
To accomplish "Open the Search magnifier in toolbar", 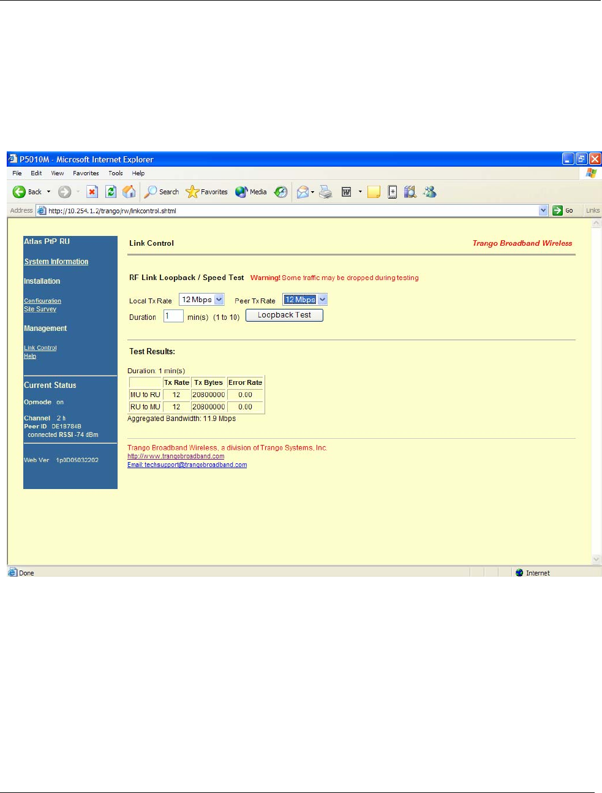I will pos(162,192).
